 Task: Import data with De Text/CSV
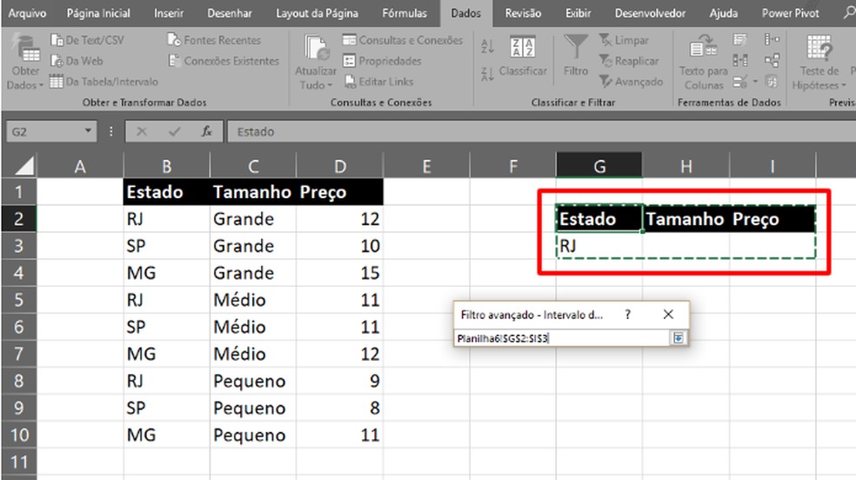(x=87, y=40)
